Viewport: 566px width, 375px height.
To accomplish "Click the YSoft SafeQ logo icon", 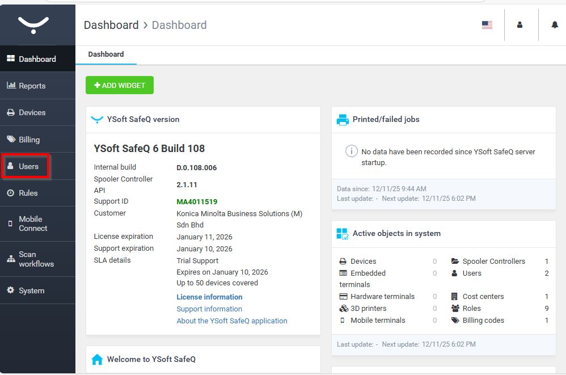I will click(33, 24).
